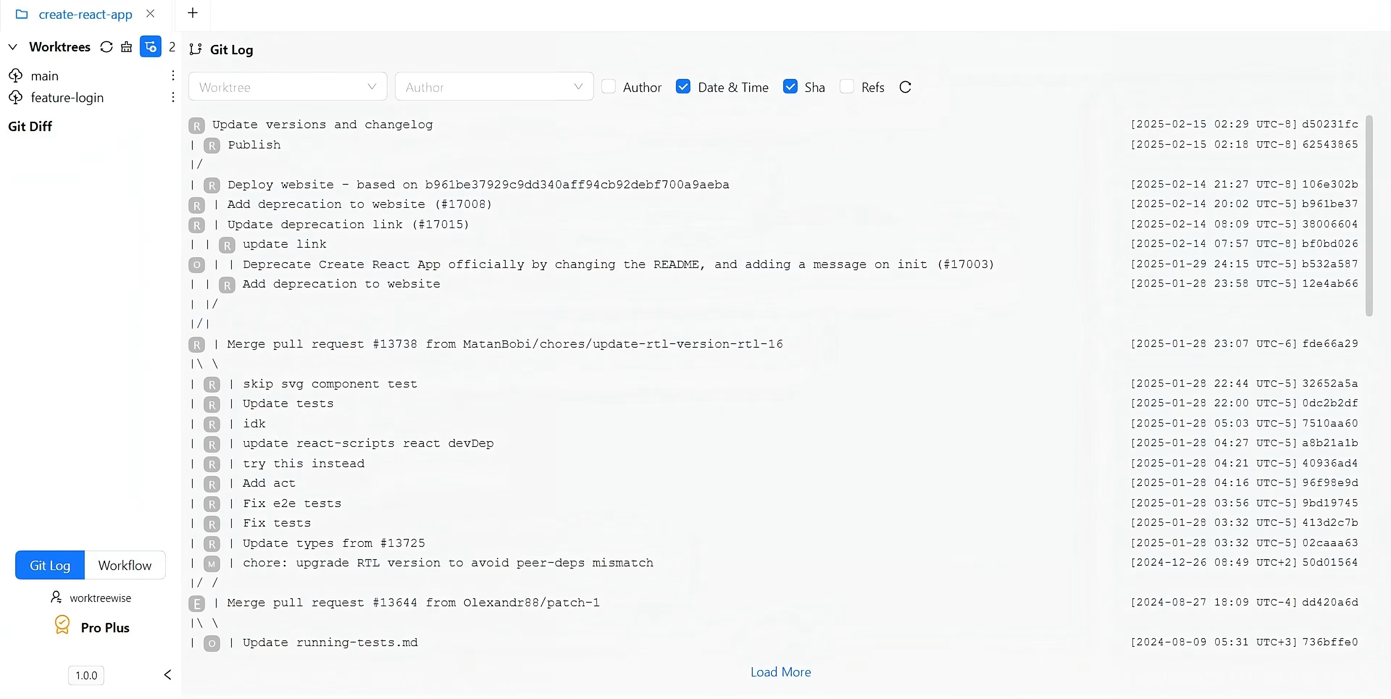
Task: Open the Worktree filter dropdown
Action: [x=287, y=86]
